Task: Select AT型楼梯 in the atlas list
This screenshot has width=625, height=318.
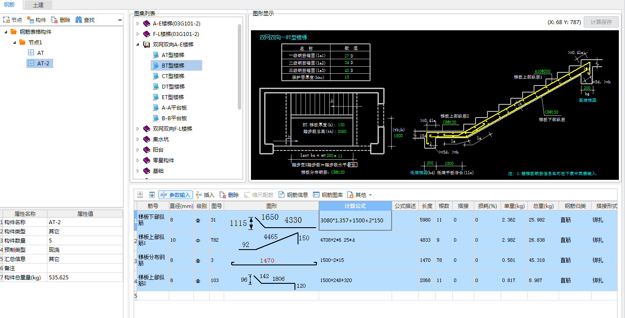Action: tap(173, 55)
